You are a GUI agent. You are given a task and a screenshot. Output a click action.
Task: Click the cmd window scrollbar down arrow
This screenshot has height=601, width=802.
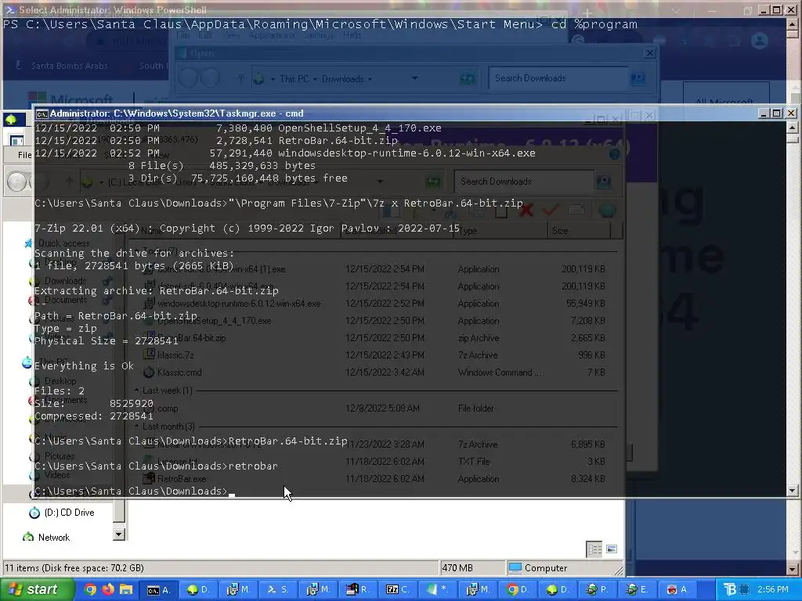point(792,491)
